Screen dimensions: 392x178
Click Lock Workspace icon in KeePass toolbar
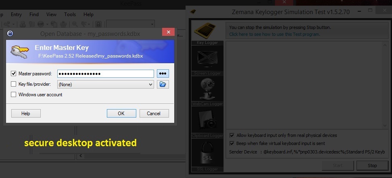tap(98, 24)
